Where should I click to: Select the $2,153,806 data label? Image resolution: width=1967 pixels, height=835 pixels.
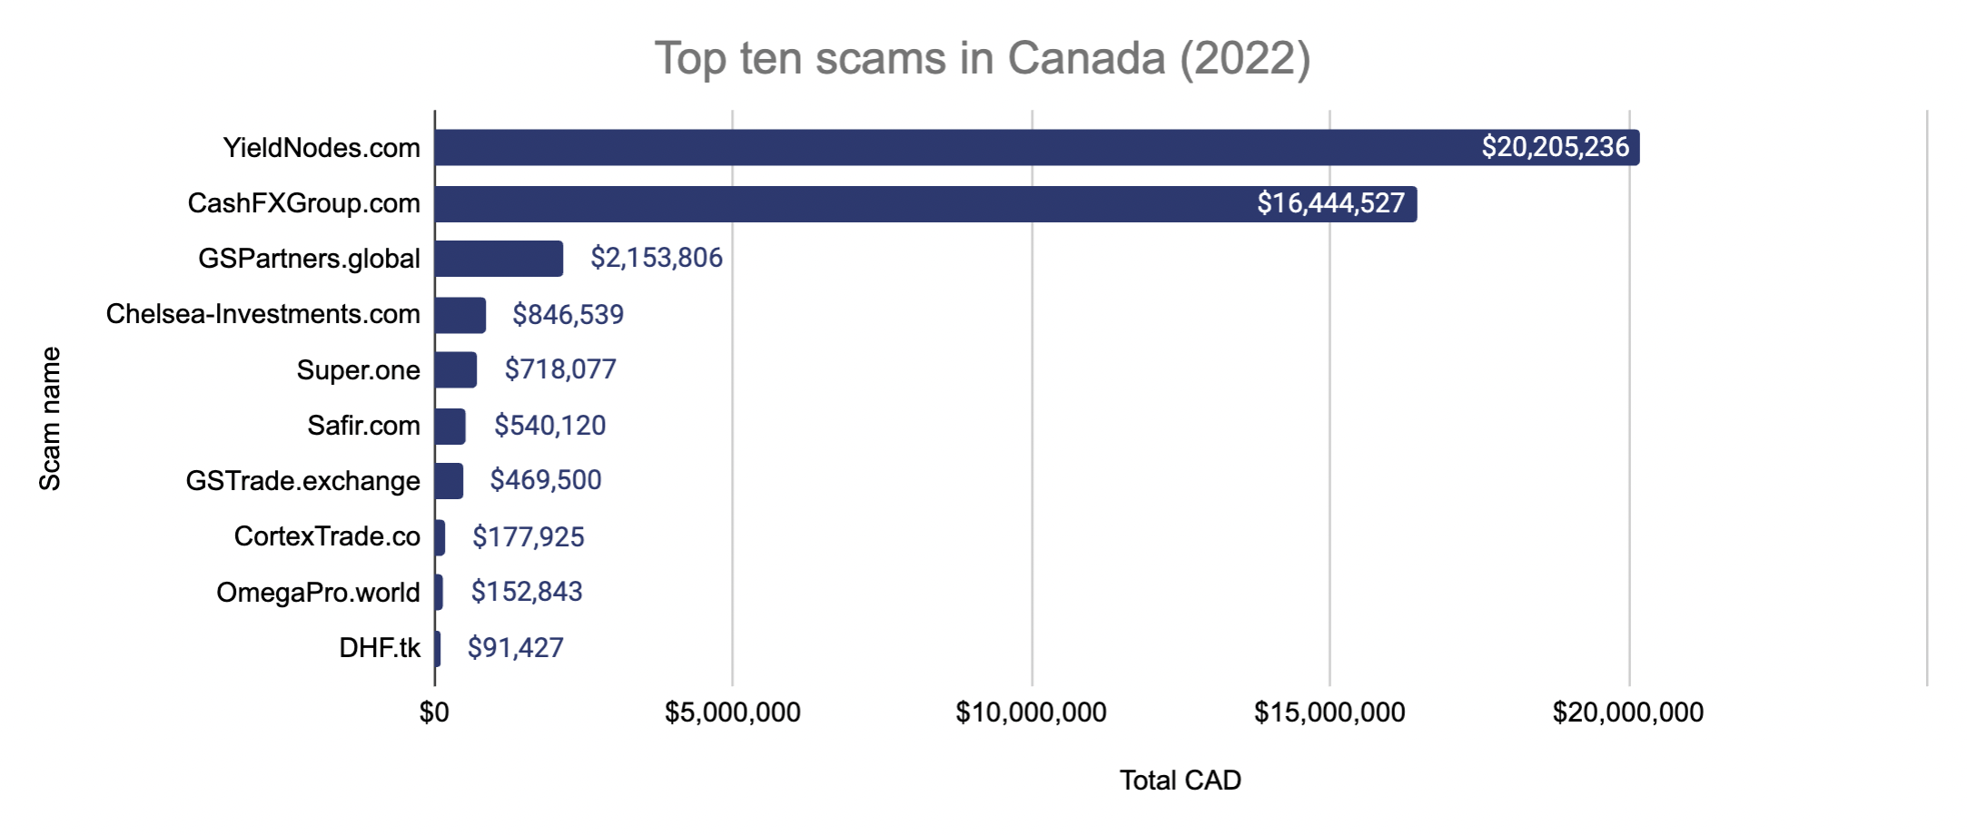pos(657,258)
